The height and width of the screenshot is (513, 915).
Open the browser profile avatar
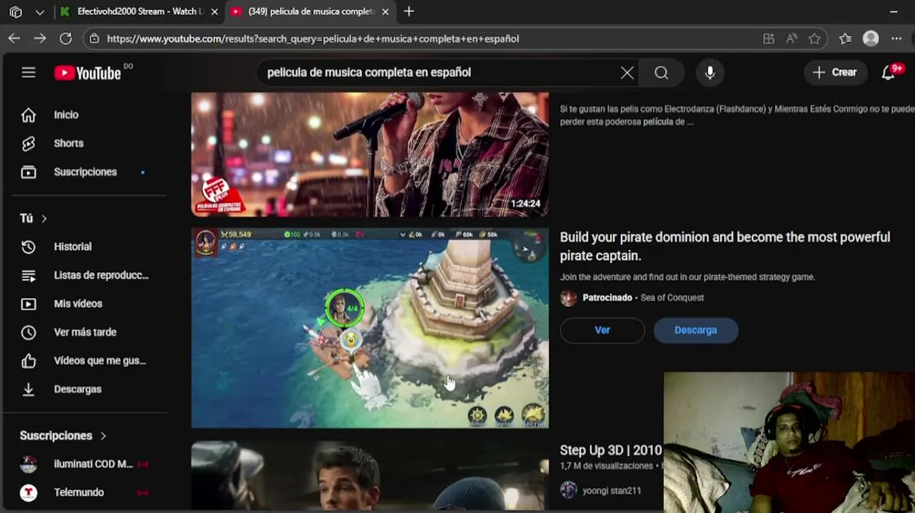pos(871,38)
